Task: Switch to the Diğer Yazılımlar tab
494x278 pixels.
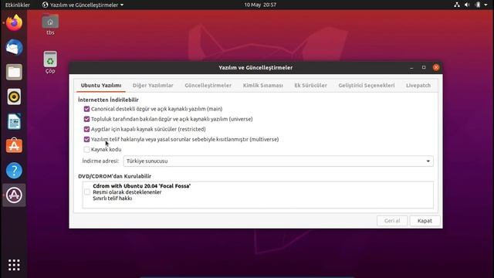Action: click(153, 86)
